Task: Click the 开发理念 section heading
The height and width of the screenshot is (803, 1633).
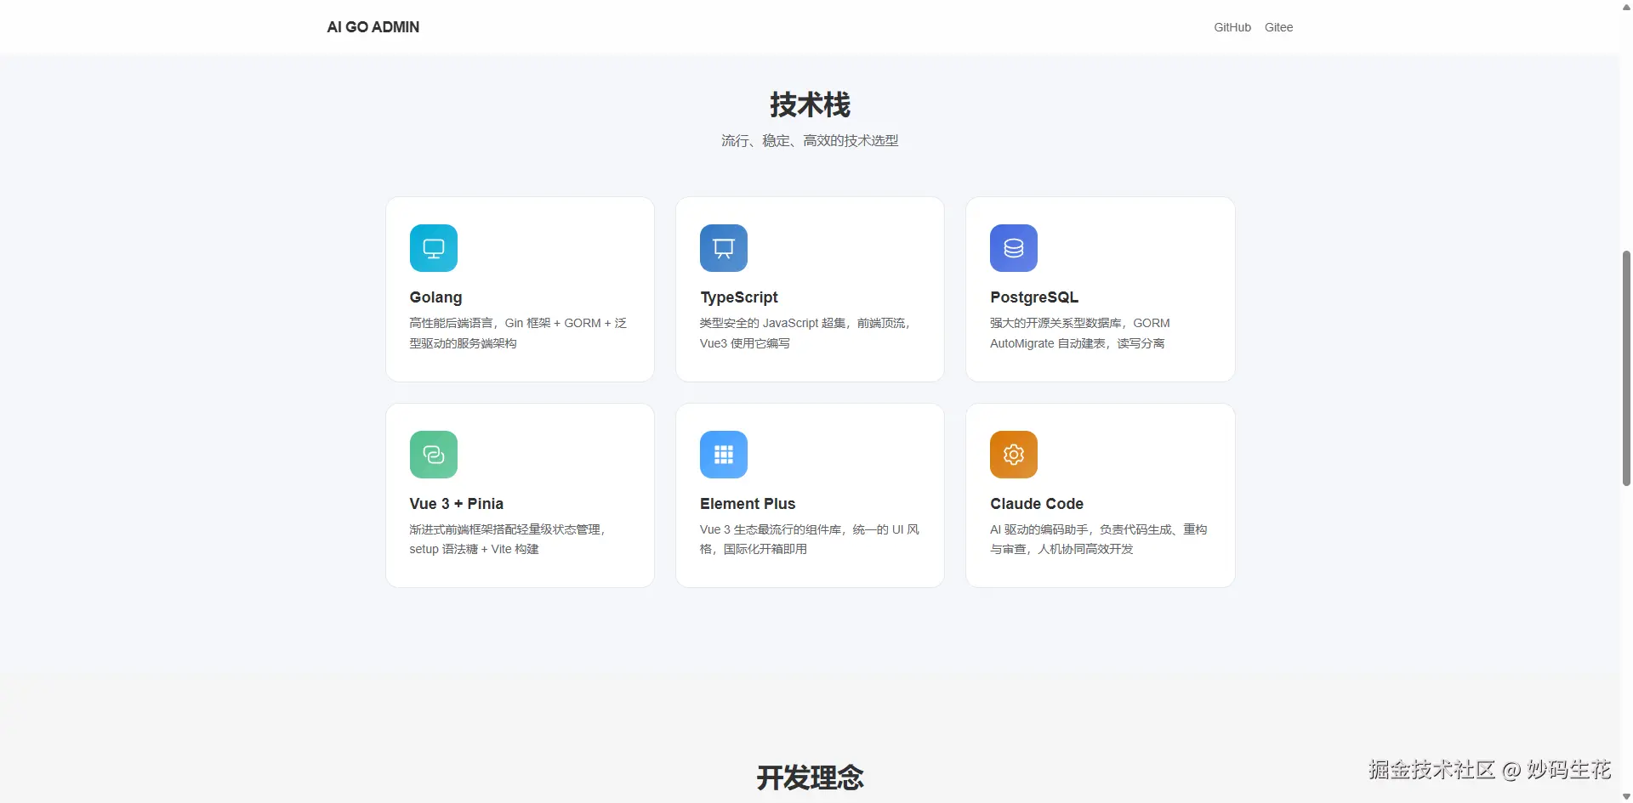Action: click(x=810, y=778)
